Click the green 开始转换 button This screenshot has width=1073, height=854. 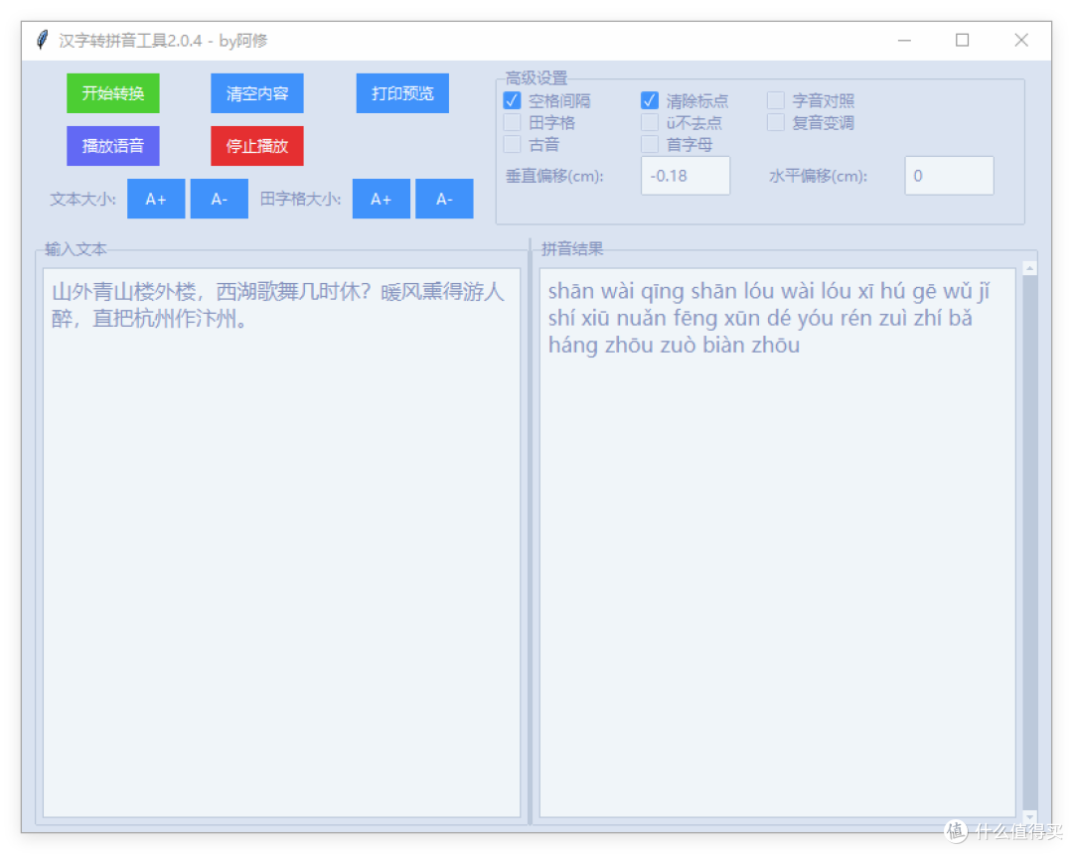pos(113,93)
